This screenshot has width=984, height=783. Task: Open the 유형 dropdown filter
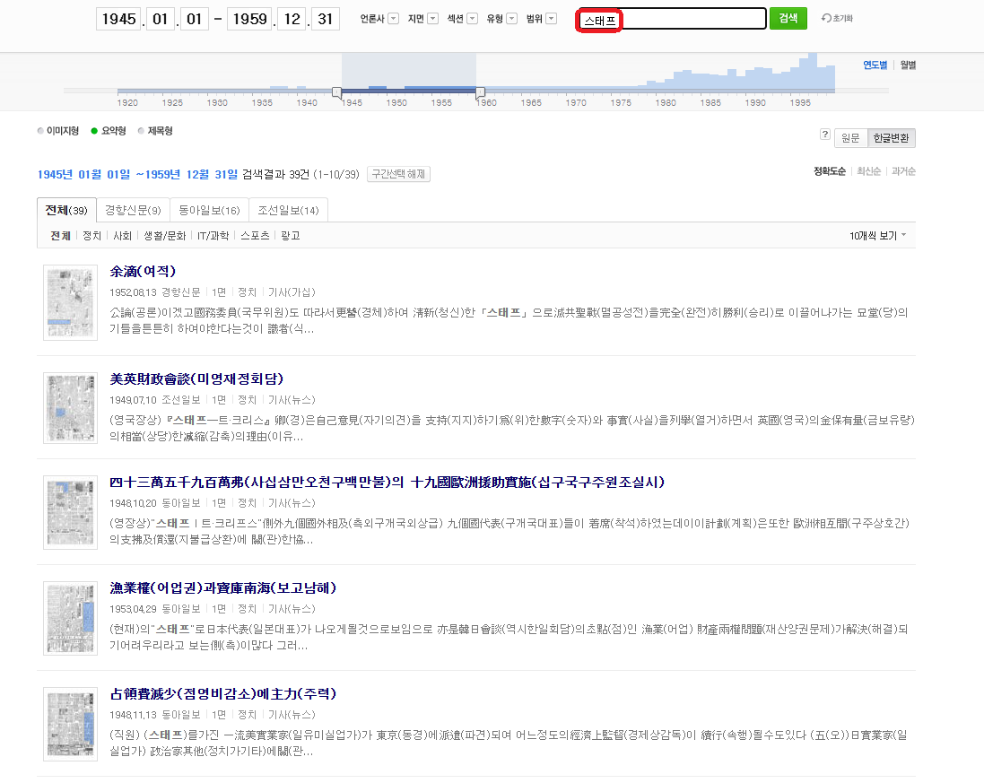[501, 19]
